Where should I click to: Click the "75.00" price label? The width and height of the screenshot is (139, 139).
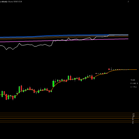click(133, 80)
